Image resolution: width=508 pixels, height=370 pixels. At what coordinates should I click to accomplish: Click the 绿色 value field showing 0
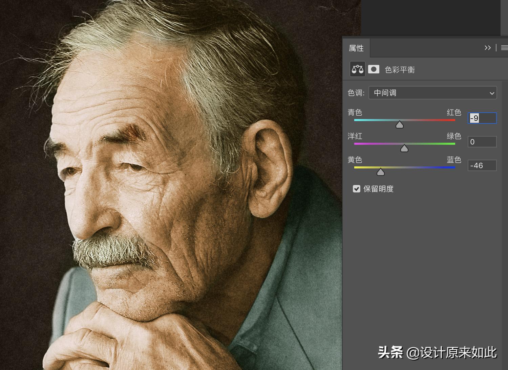[482, 142]
